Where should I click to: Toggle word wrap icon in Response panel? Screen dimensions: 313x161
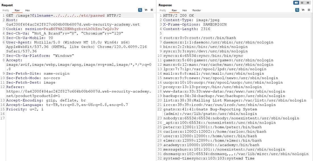click(x=297, y=10)
